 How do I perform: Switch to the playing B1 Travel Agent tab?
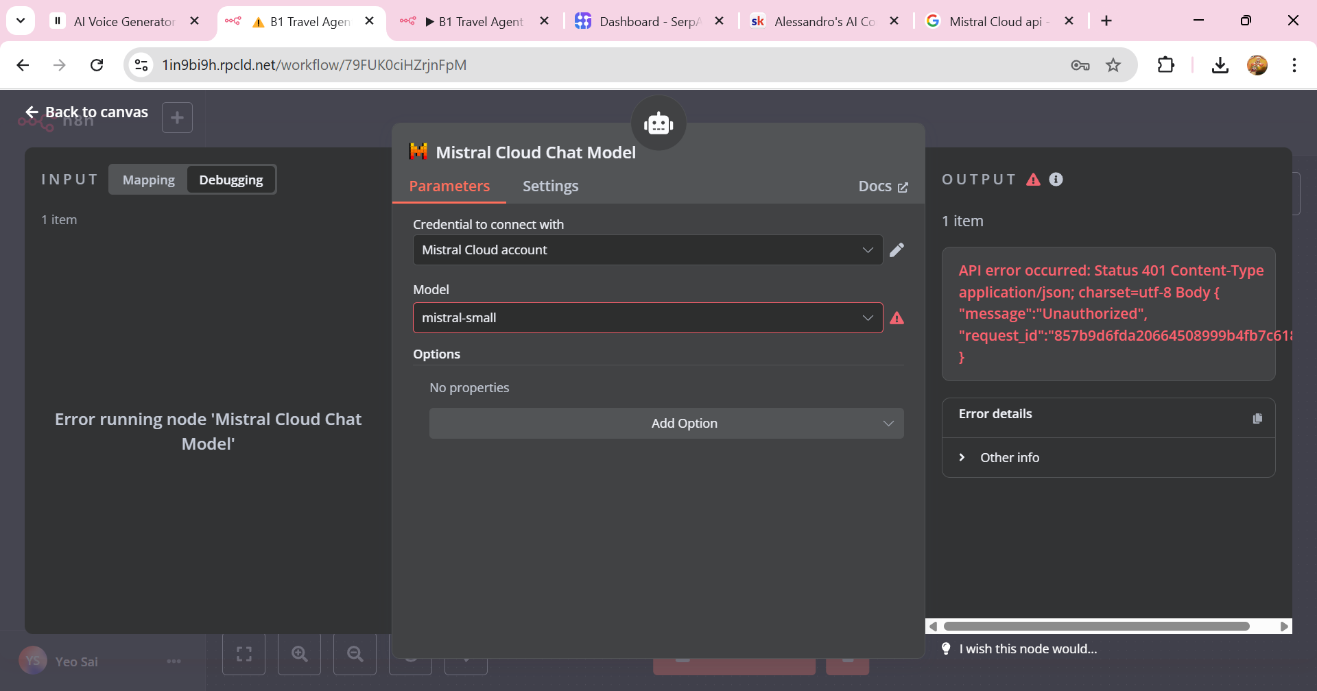(474, 21)
